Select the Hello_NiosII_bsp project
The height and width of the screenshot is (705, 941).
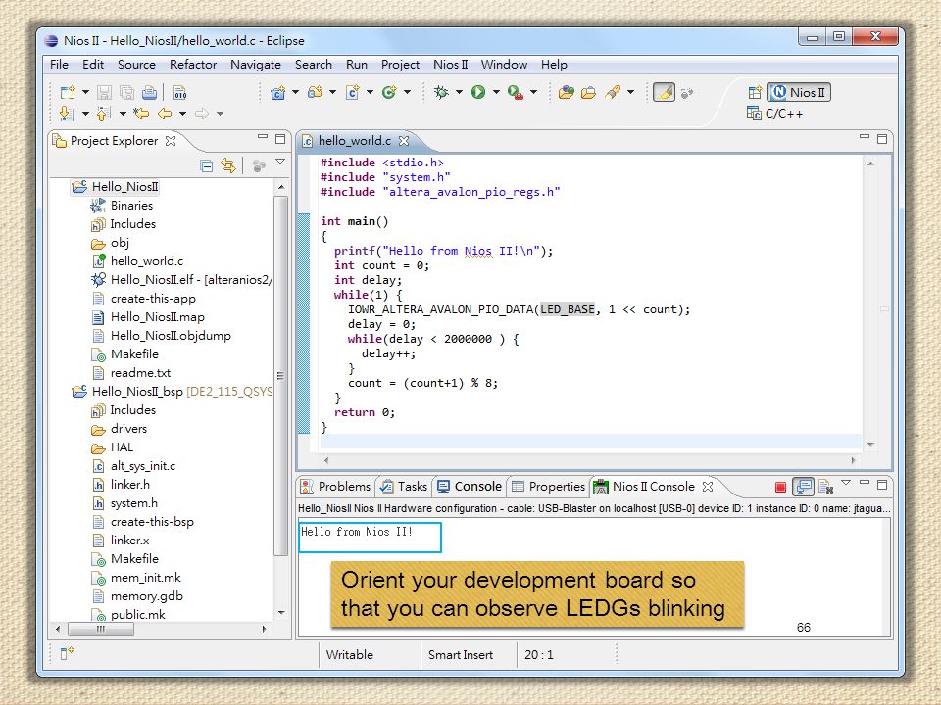click(137, 392)
